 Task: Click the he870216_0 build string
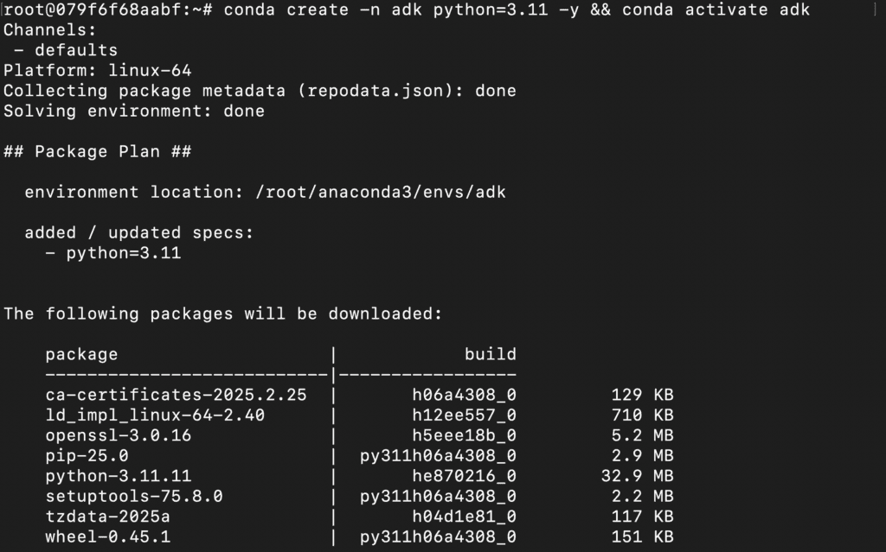click(x=464, y=476)
